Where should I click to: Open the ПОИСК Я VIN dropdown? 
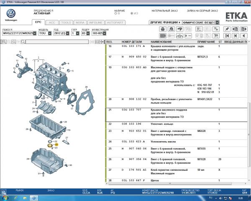tap(35, 33)
